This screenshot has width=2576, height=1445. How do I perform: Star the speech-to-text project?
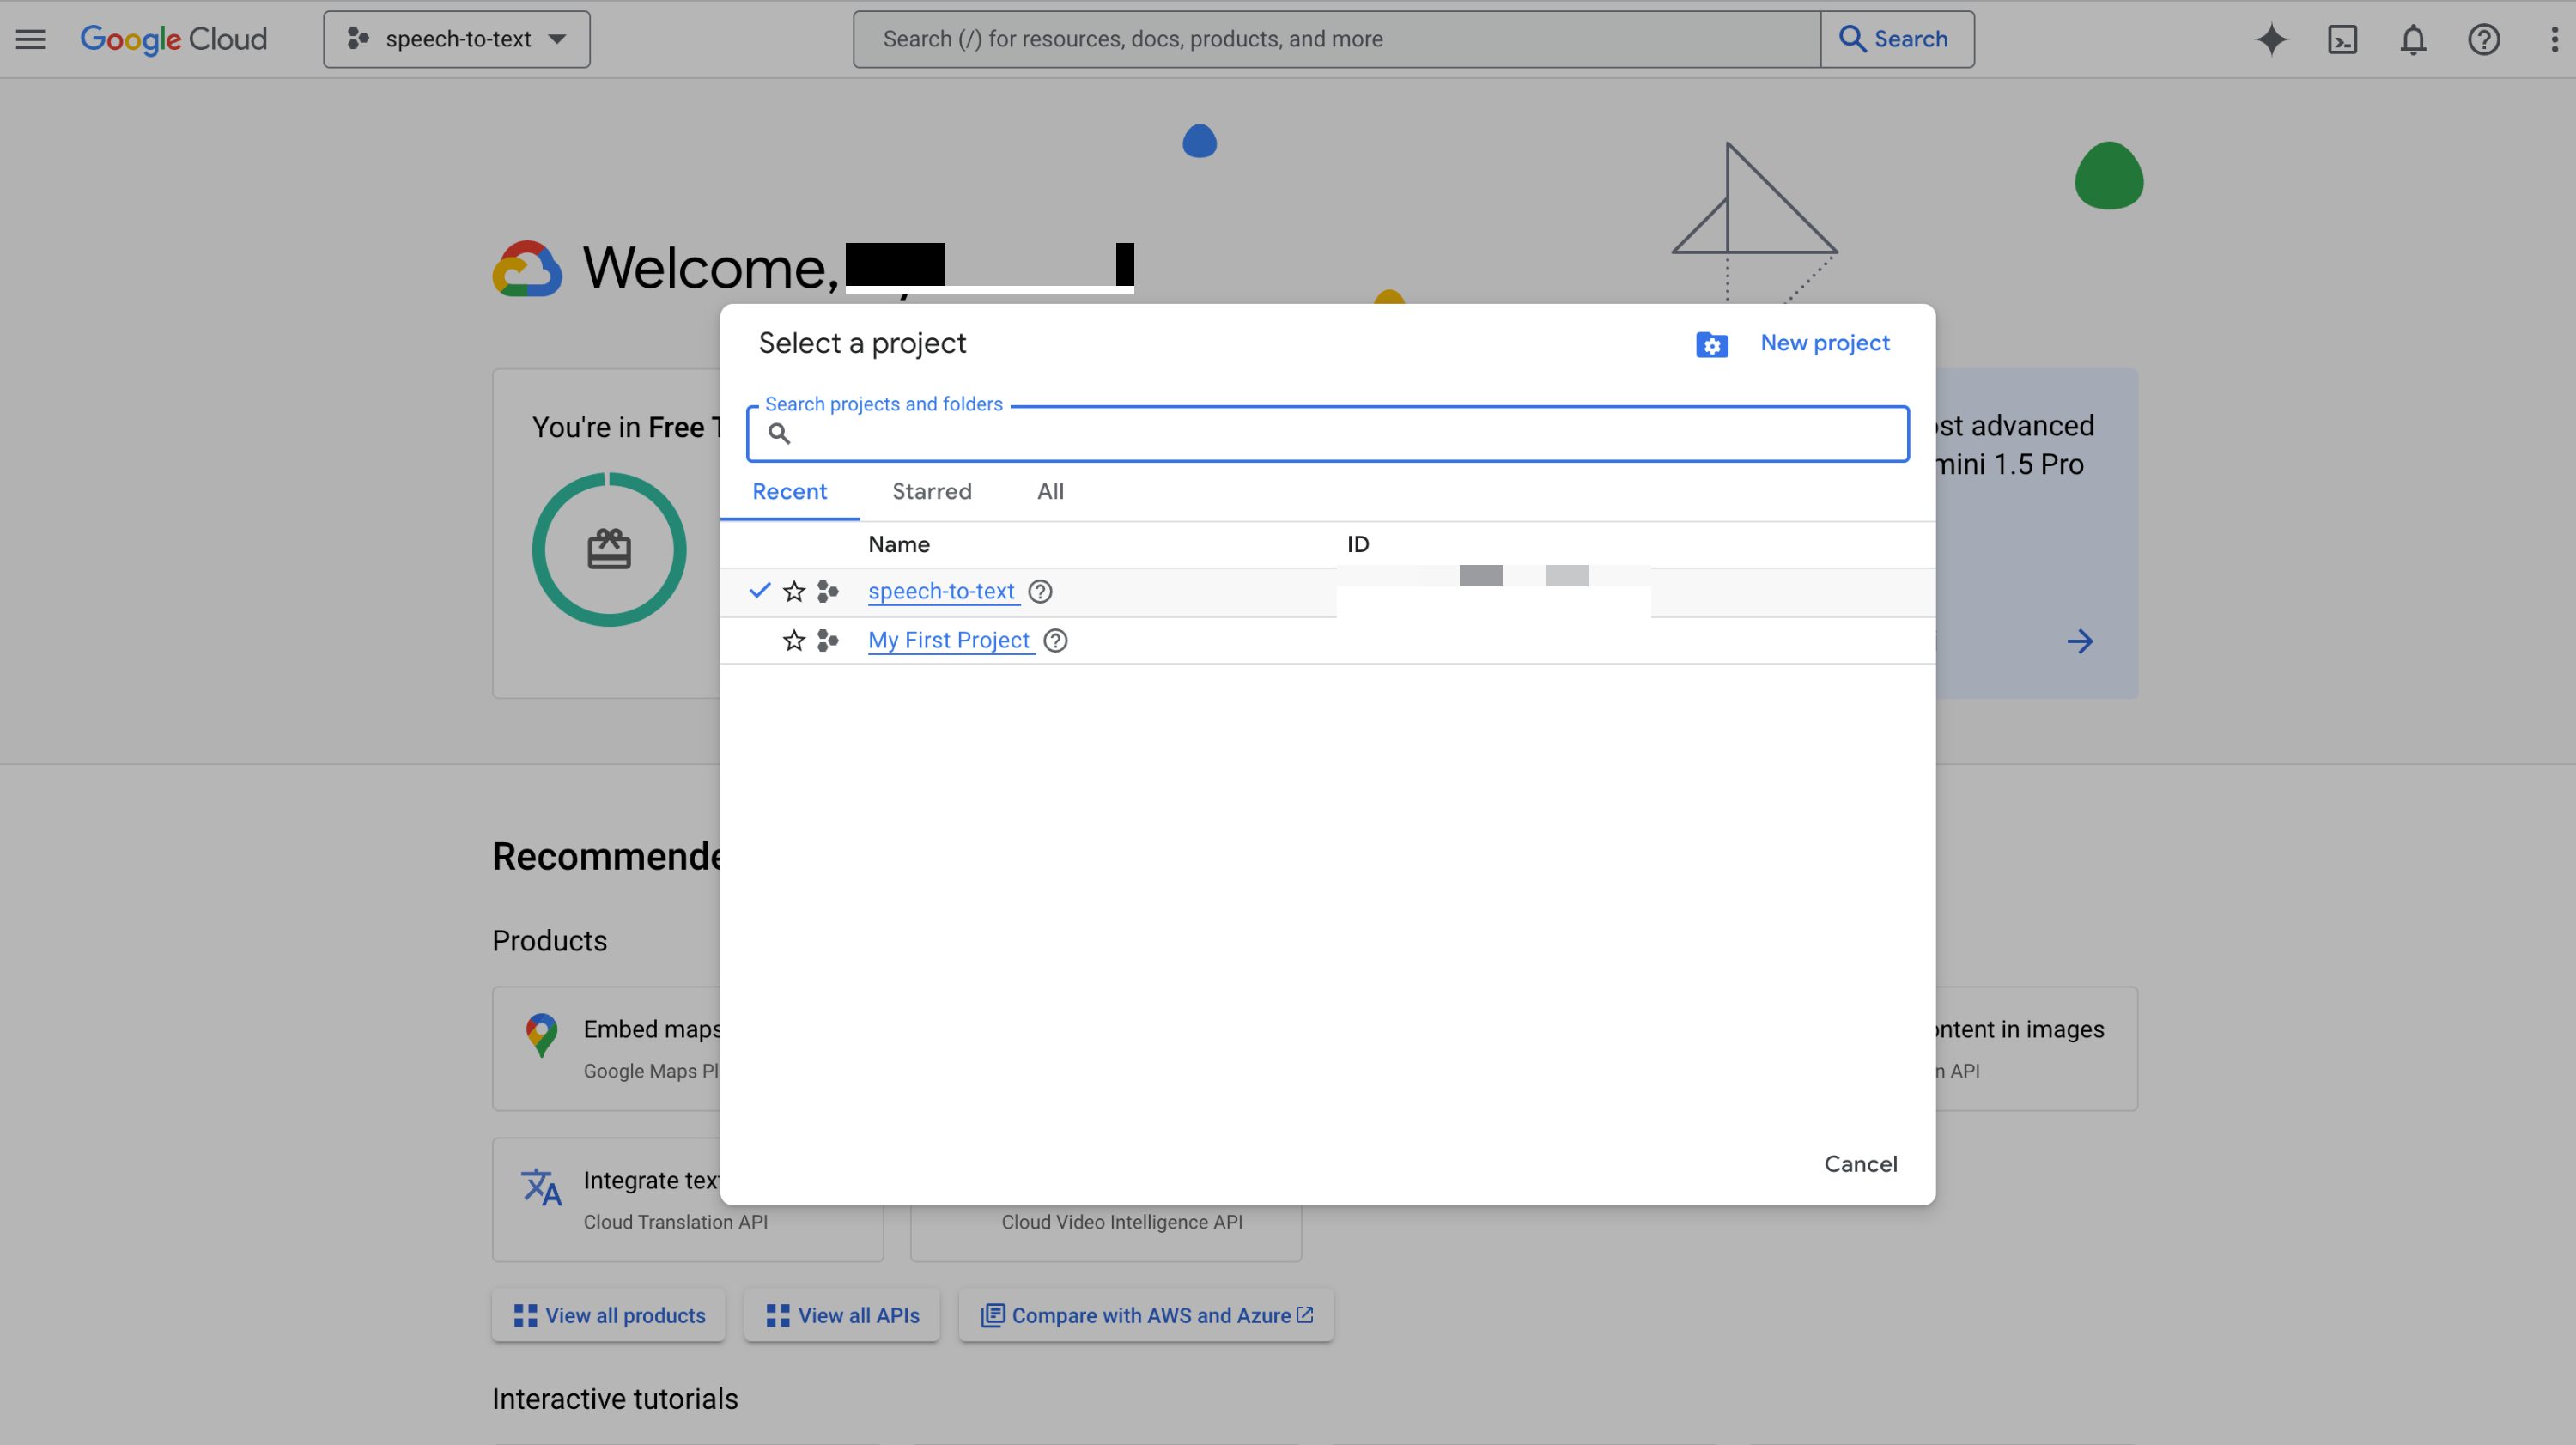794,592
